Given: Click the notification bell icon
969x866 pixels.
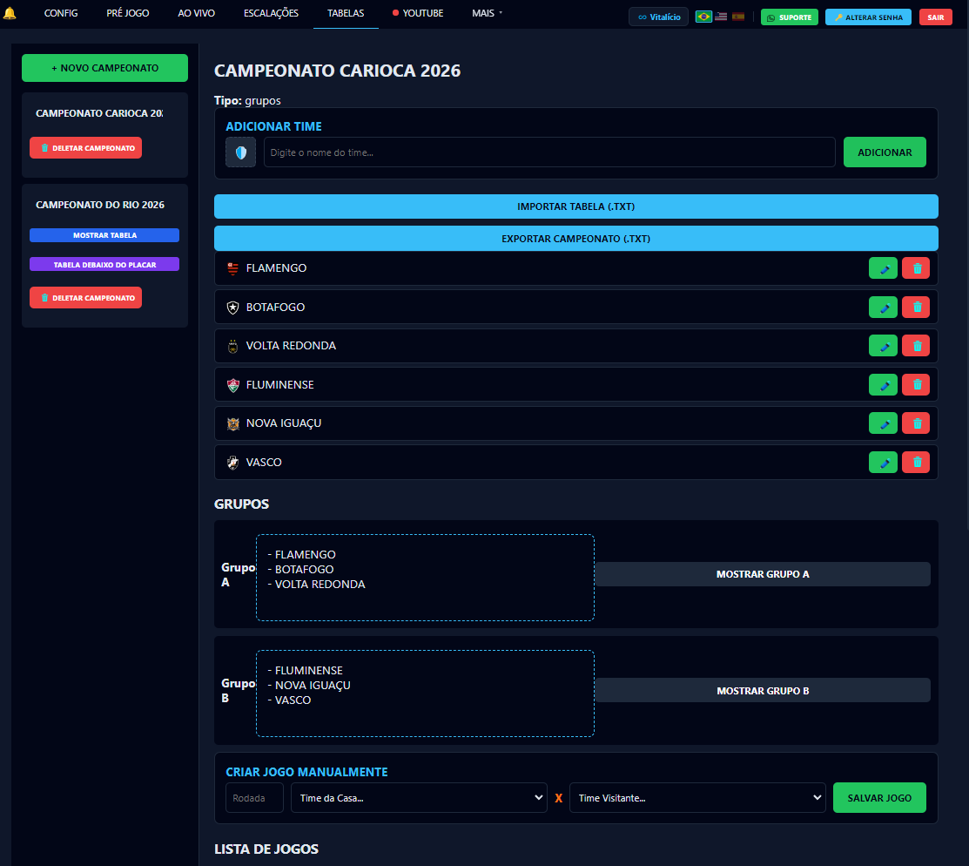Looking at the screenshot, I should [10, 13].
